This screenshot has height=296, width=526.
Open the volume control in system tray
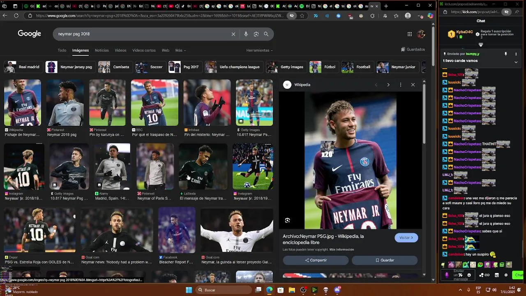pos(494,290)
